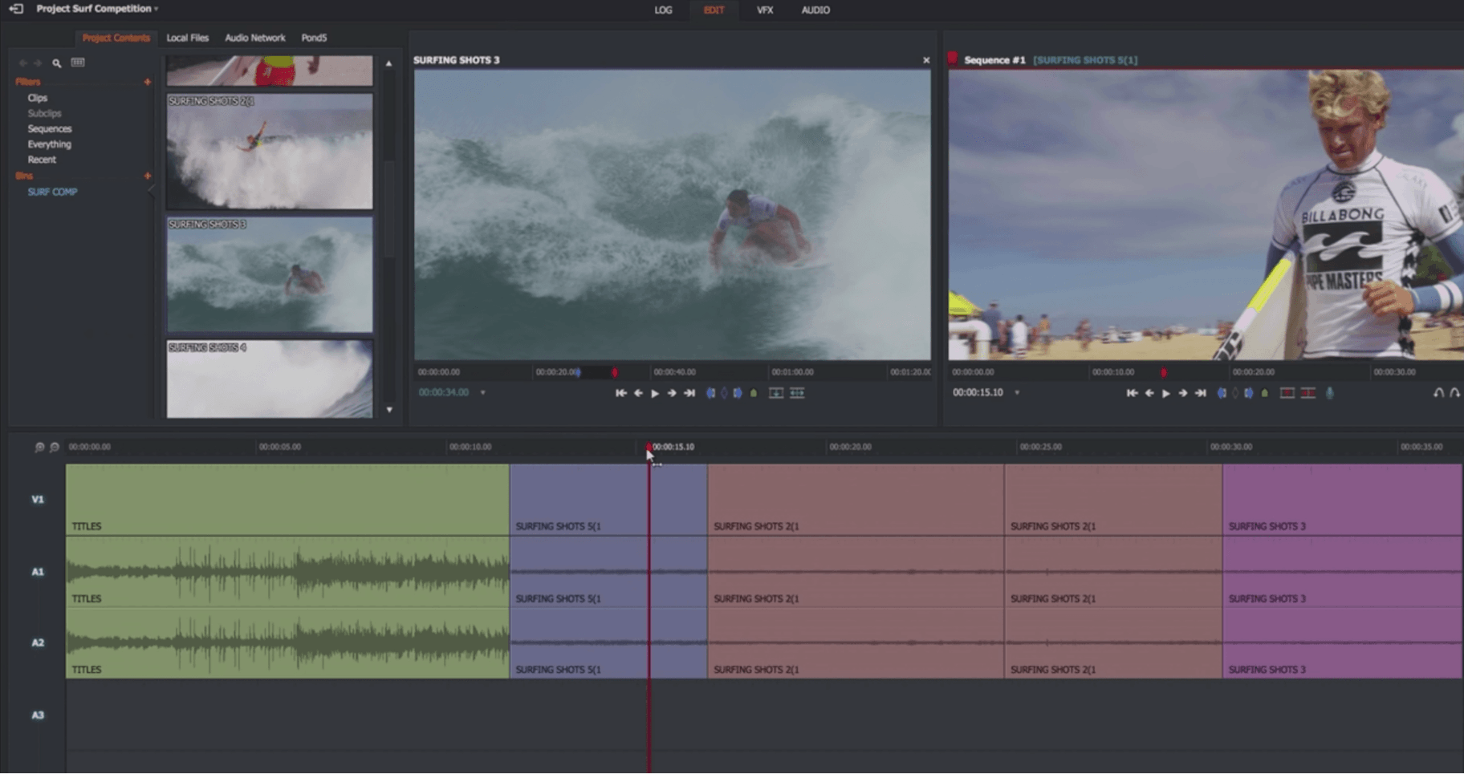Open the search tool in project panel
The image size is (1464, 774).
[57, 63]
